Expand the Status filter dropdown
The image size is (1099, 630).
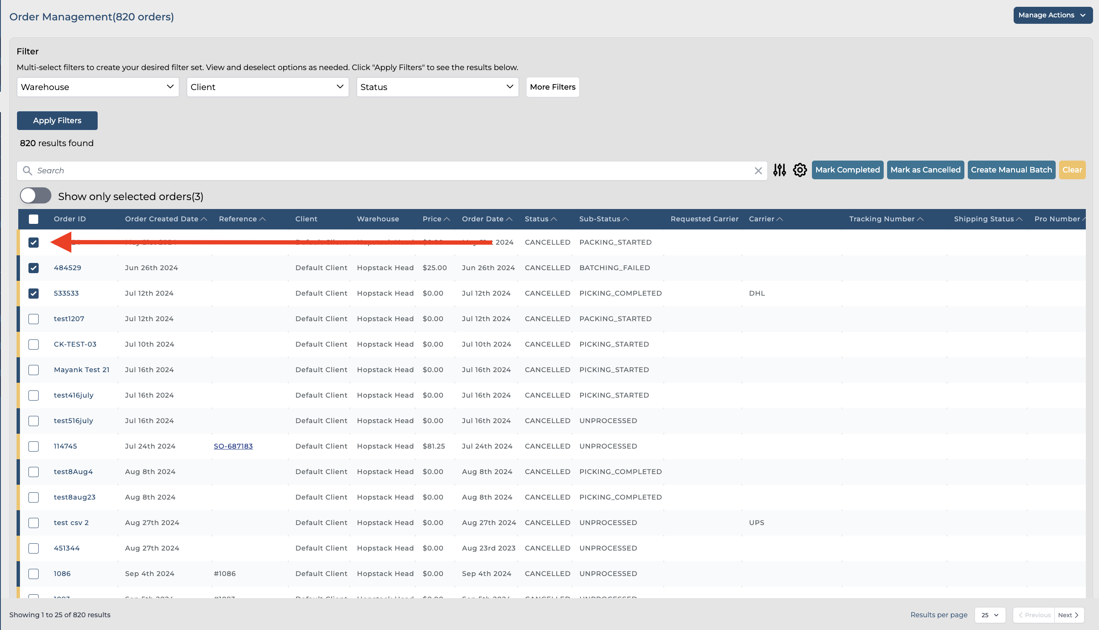tap(437, 87)
